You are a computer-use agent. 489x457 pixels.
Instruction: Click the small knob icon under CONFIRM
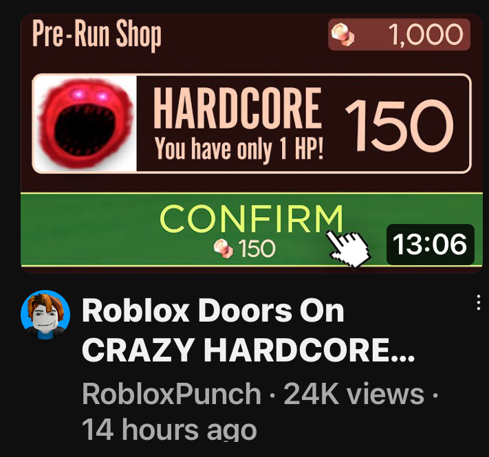pos(224,248)
